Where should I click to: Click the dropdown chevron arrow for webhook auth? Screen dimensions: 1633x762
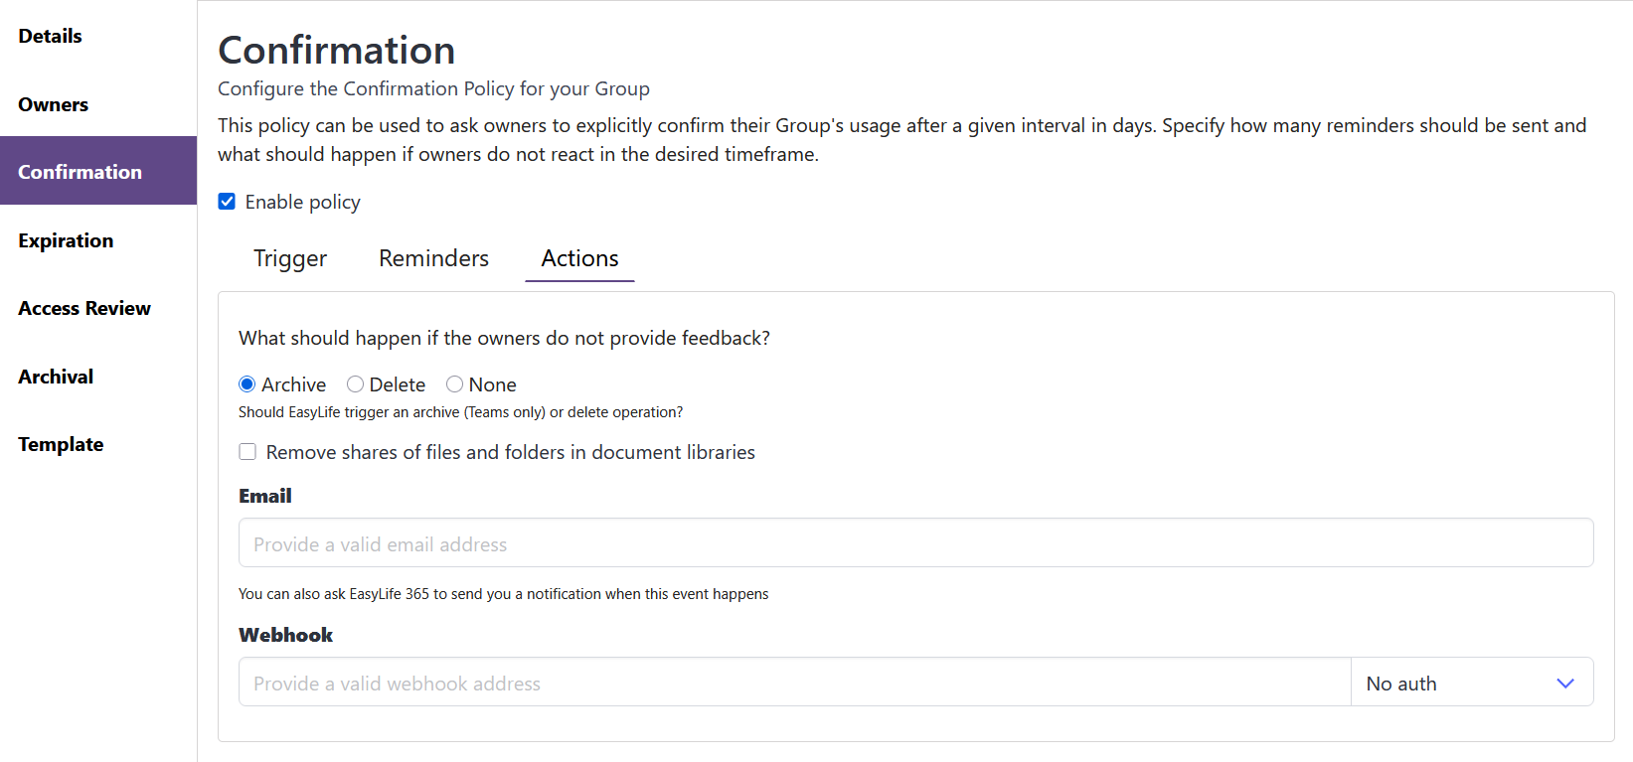click(x=1564, y=684)
